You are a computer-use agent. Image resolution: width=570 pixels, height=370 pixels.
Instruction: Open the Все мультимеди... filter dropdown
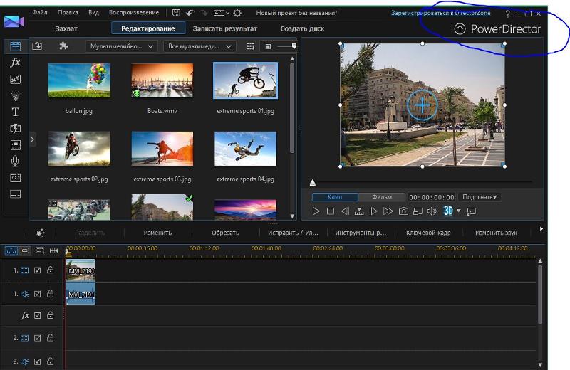pyautogui.click(x=199, y=46)
